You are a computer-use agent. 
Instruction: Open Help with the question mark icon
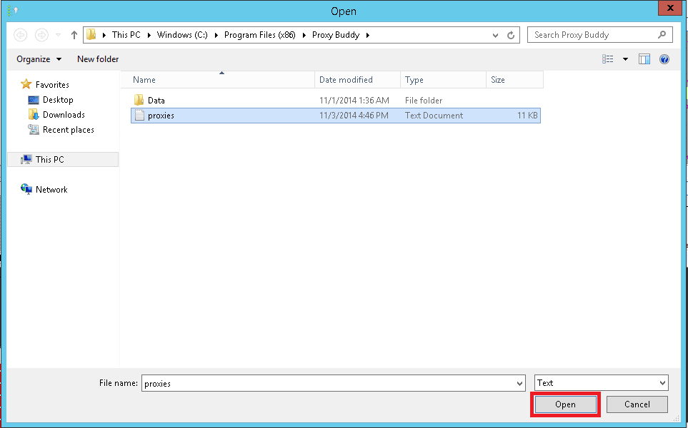tap(664, 59)
